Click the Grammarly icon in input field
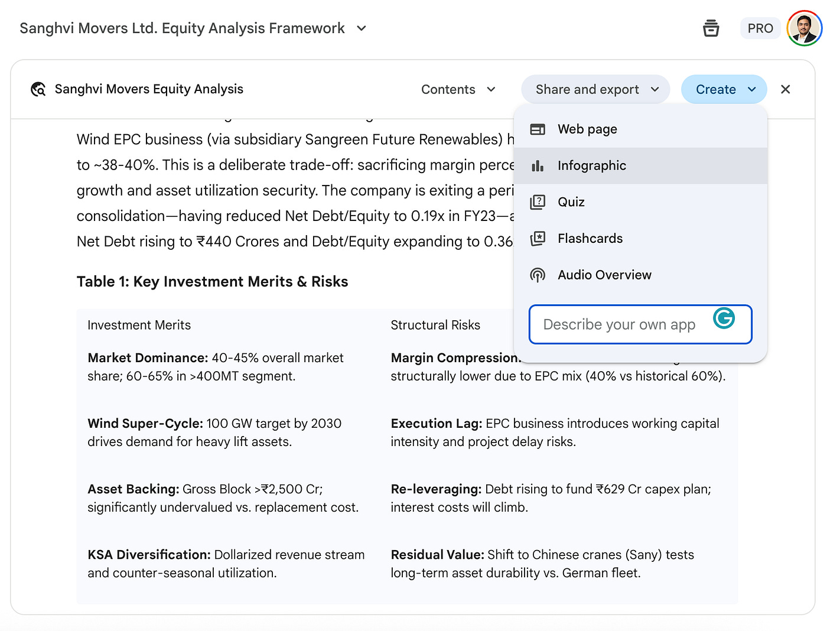Screen dimensions: 827x631 pyautogui.click(x=724, y=318)
